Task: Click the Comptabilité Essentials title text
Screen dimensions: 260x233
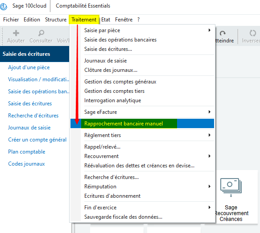Action: [x=83, y=6]
